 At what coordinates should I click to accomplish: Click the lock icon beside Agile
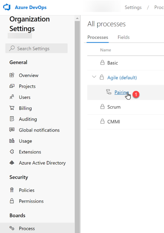[x=102, y=77]
